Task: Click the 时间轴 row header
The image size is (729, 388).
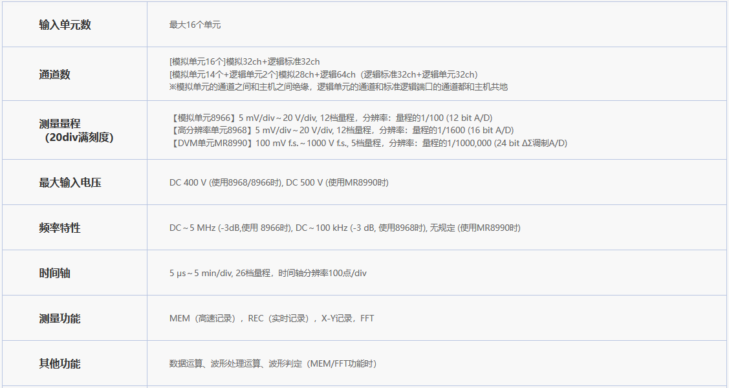Action: click(54, 273)
